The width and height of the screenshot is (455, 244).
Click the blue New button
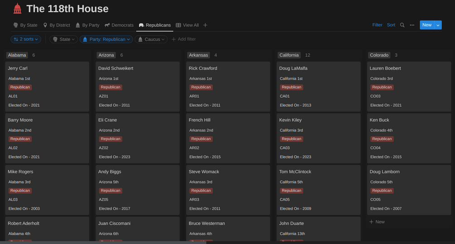426,25
